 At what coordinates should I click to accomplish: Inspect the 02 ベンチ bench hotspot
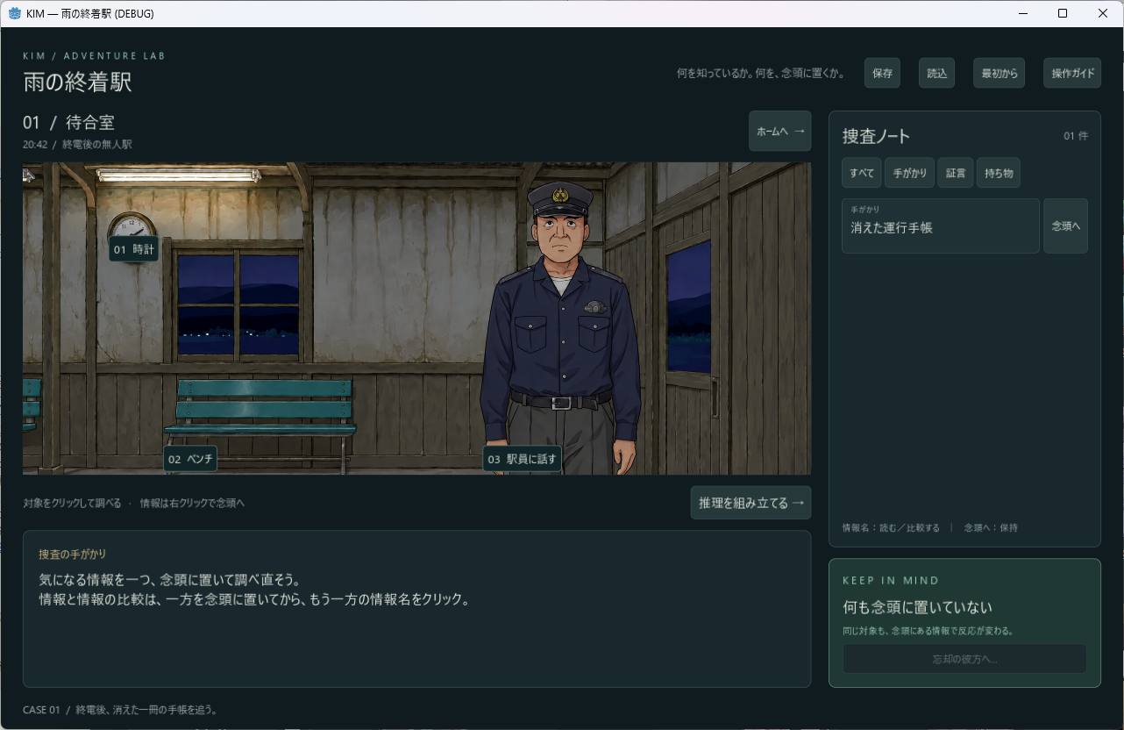tap(190, 459)
